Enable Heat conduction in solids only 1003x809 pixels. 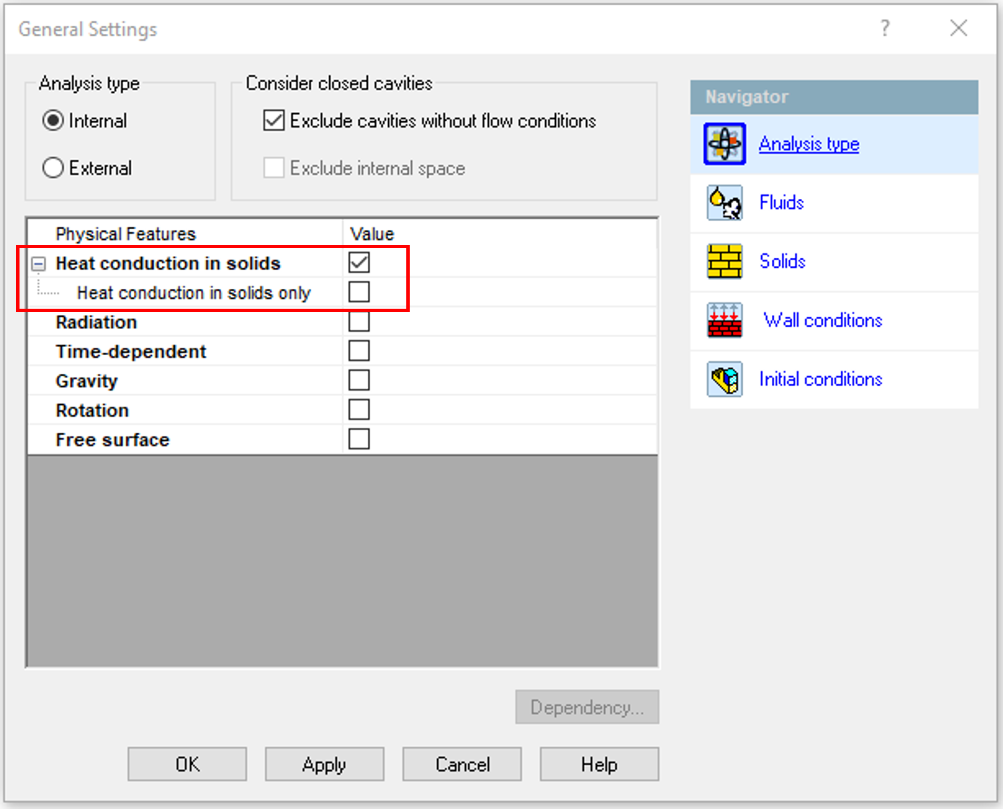coord(359,292)
